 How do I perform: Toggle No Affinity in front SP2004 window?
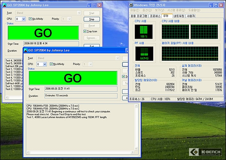tap(57, 64)
